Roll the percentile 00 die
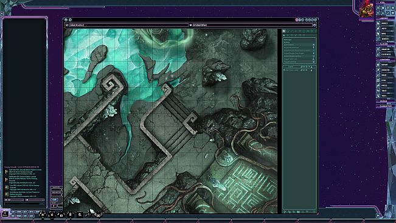 99,215
